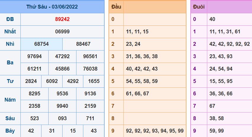This screenshot has width=252, height=137.
Task: Click Đuôi row values 11, 11, 31, 61
Action: coord(225,32)
